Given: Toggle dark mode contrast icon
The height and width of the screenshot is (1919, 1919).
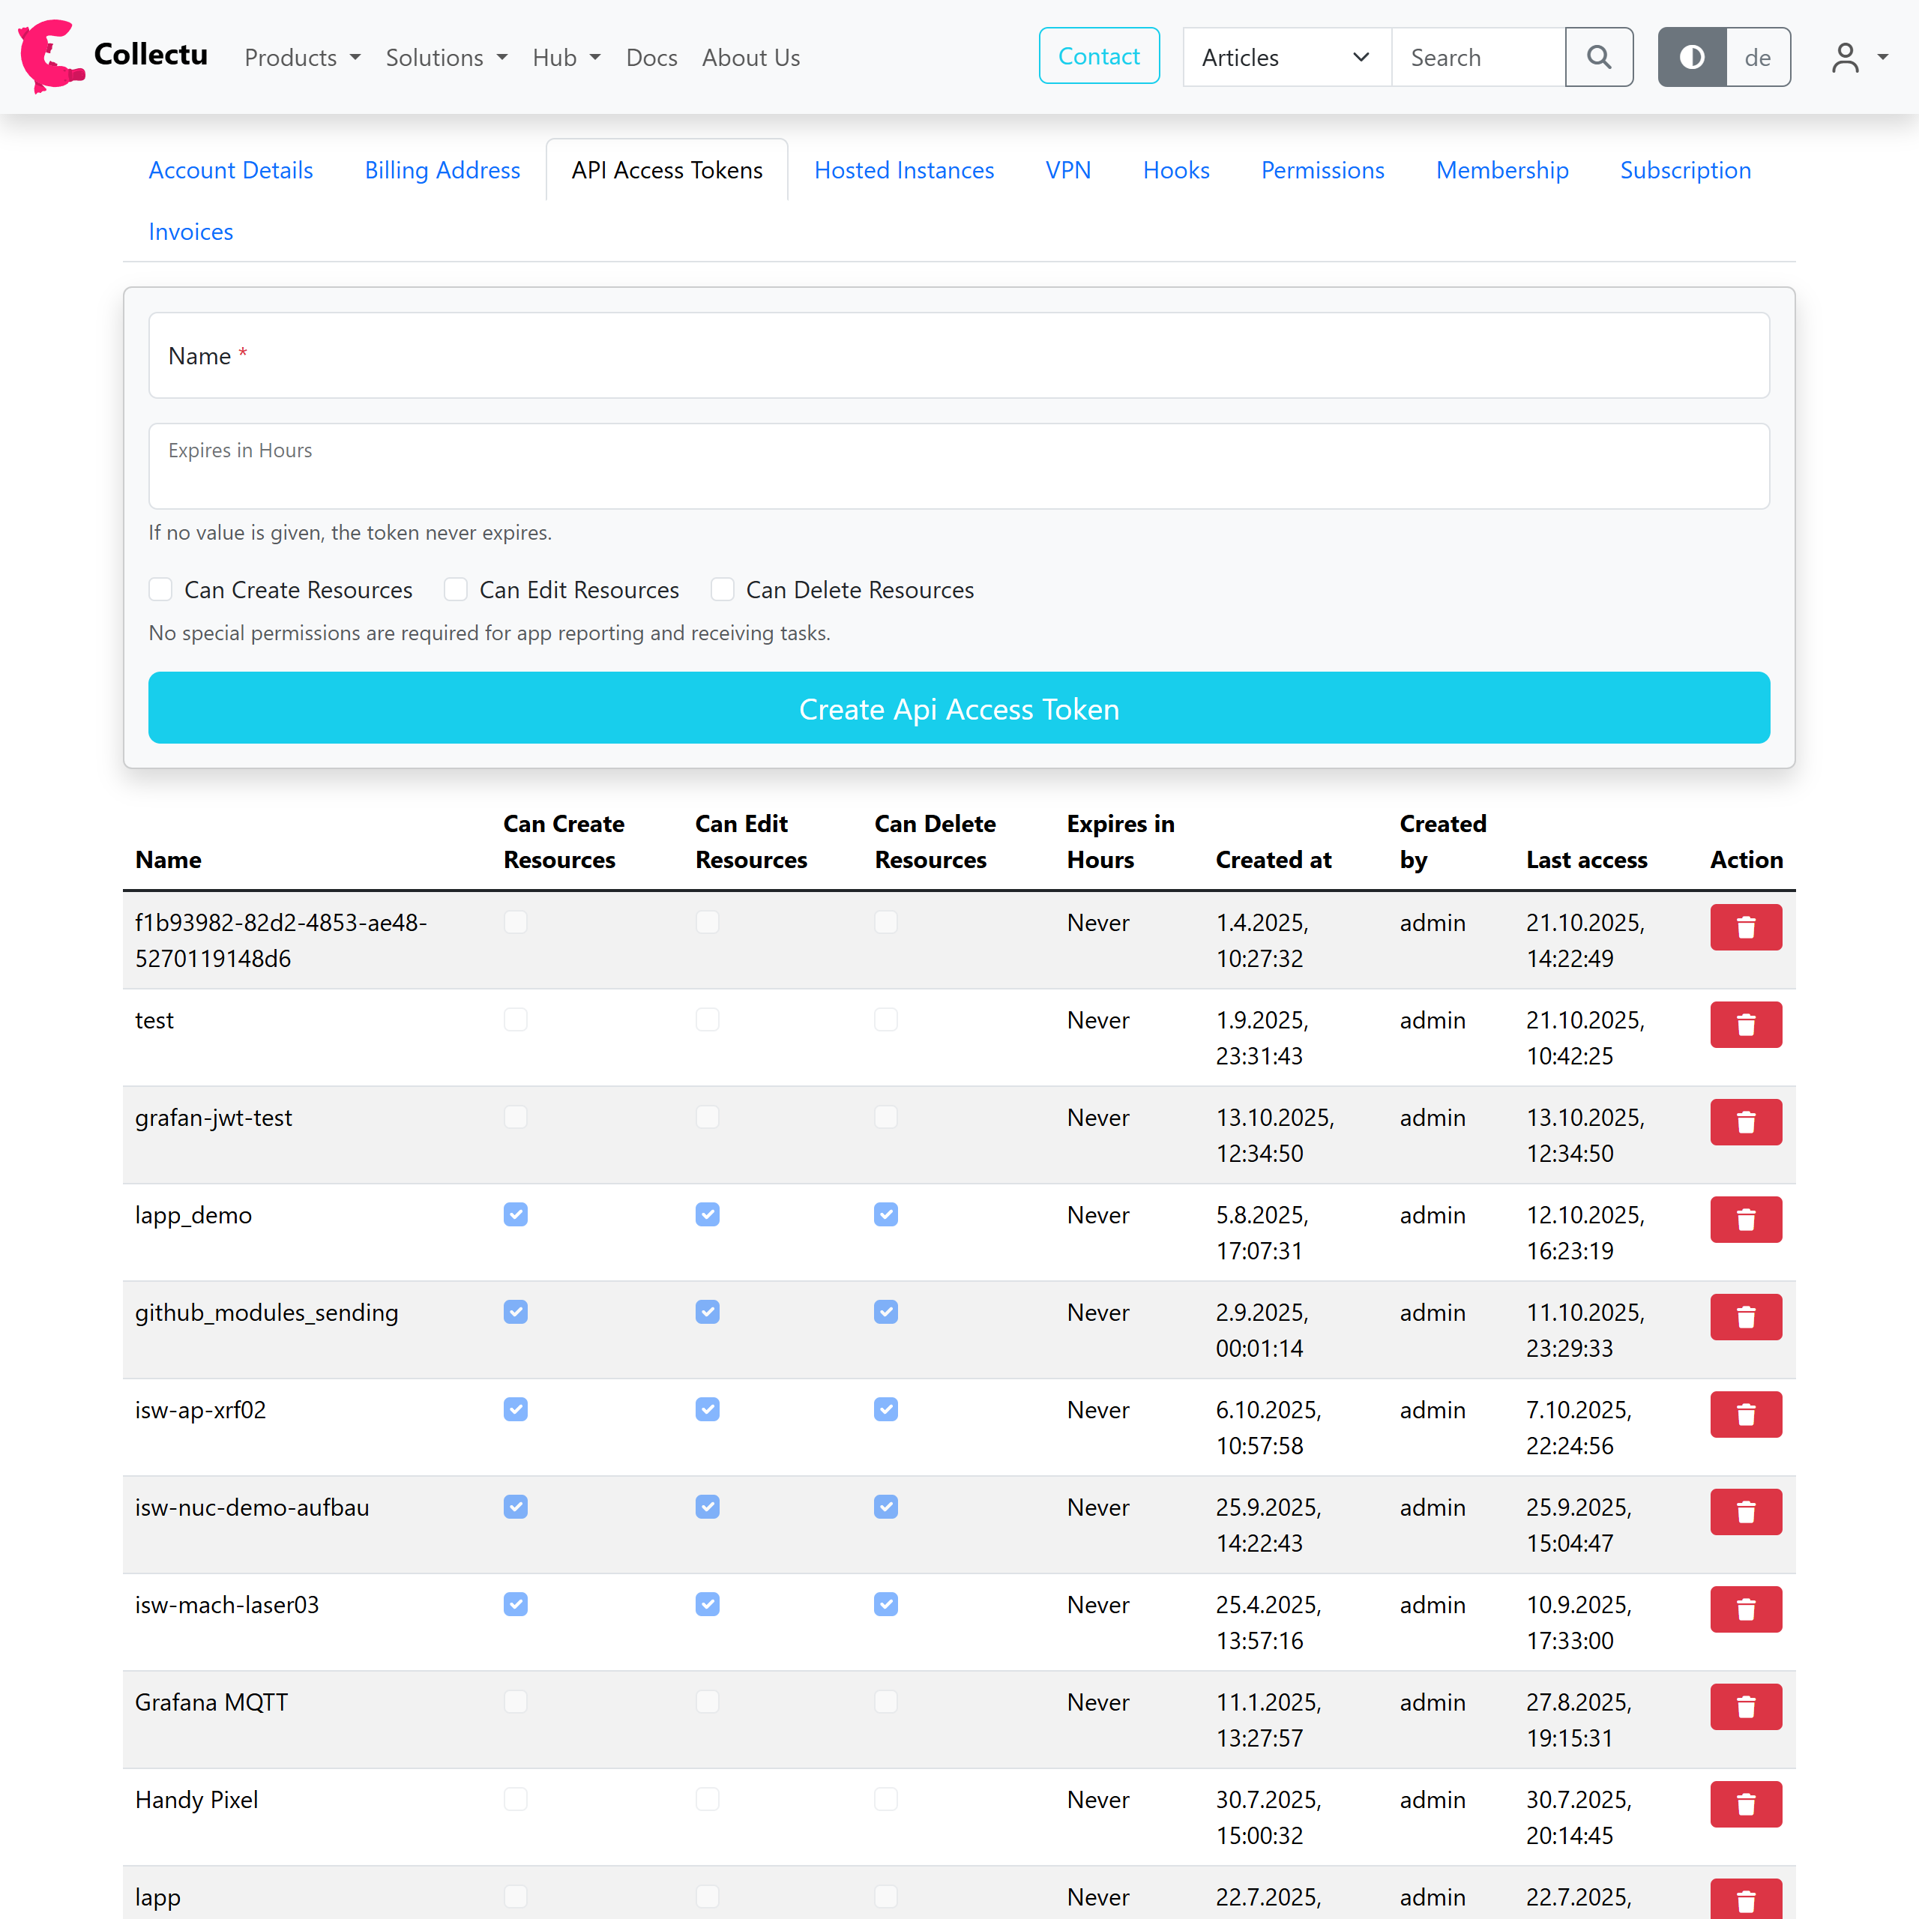Looking at the screenshot, I should (1692, 58).
